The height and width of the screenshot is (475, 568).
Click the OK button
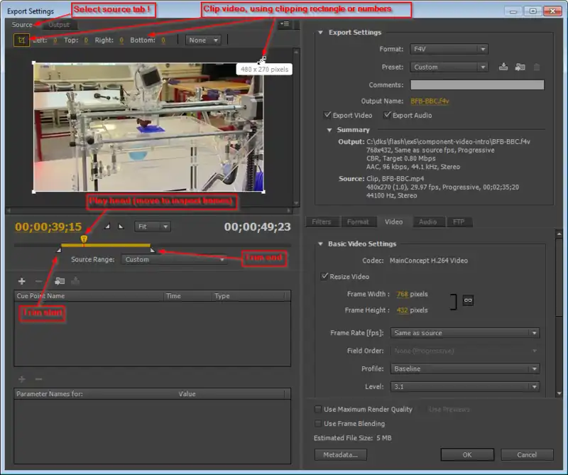[x=466, y=454]
